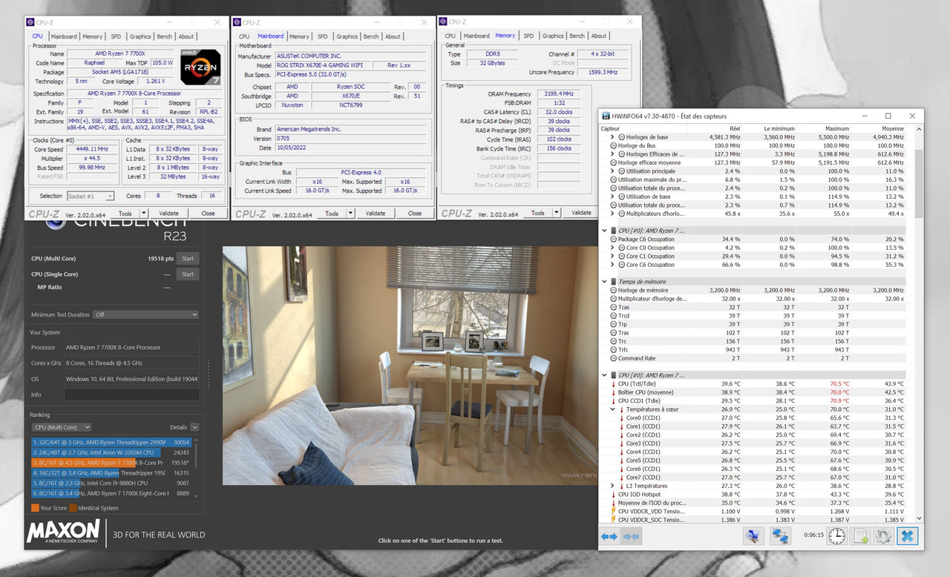Toggle Details expander in Cinebench ranking
950x577 pixels.
pos(194,427)
